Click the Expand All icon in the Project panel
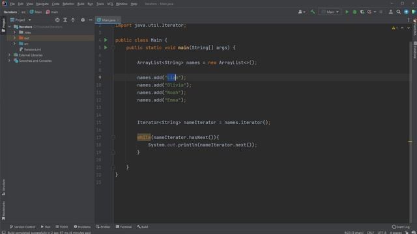This screenshot has width=417, height=234. [65, 20]
